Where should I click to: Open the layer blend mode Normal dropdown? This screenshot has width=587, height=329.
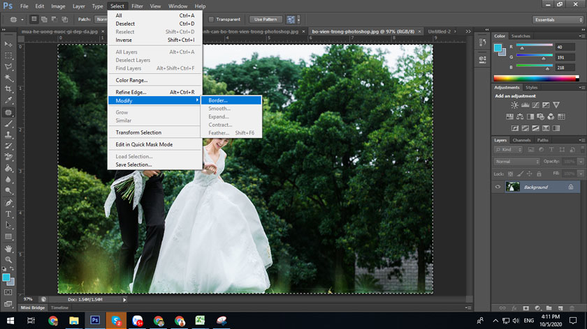coord(516,162)
